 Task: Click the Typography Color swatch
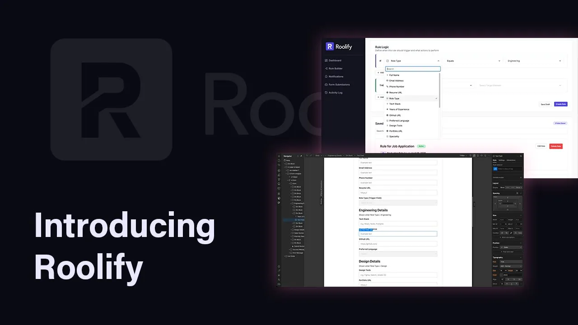point(502,274)
